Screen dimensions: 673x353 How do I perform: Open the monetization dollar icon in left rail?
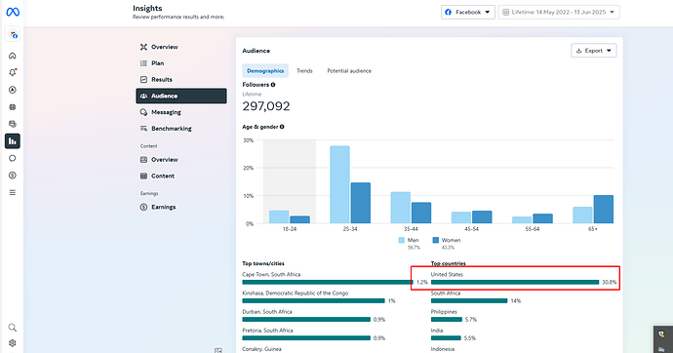click(13, 176)
